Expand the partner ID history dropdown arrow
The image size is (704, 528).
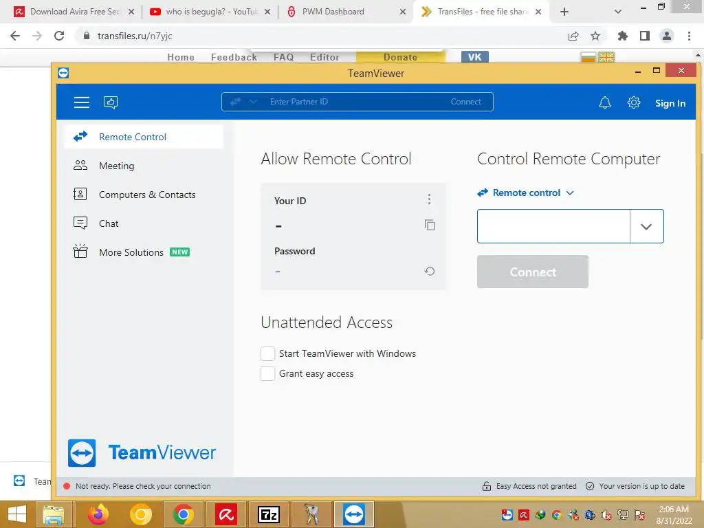point(646,226)
